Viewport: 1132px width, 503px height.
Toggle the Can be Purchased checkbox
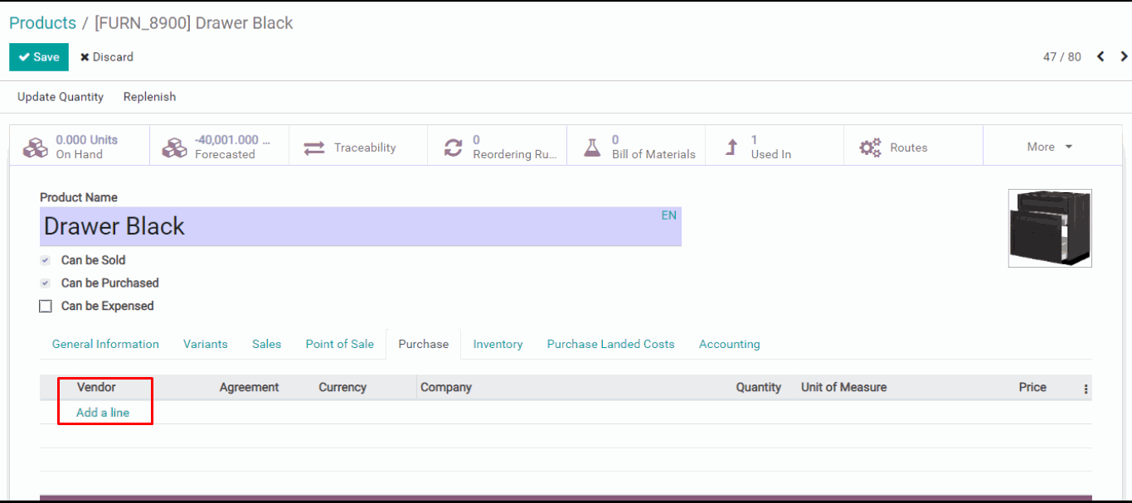point(46,283)
